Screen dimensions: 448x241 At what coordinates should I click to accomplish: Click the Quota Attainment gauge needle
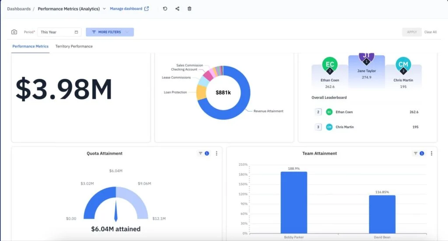[x=115, y=211]
